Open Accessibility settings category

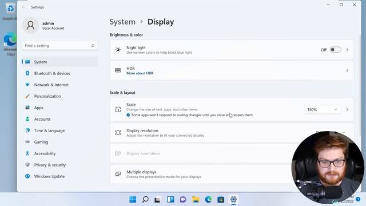(x=59, y=153)
